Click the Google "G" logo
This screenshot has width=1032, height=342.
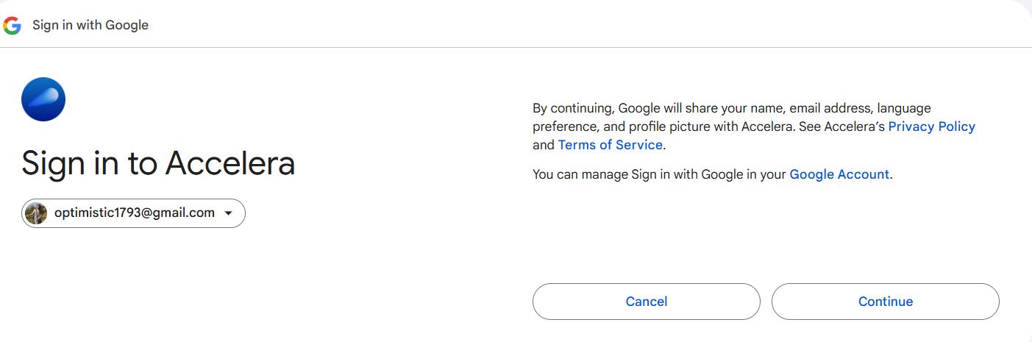(x=12, y=25)
